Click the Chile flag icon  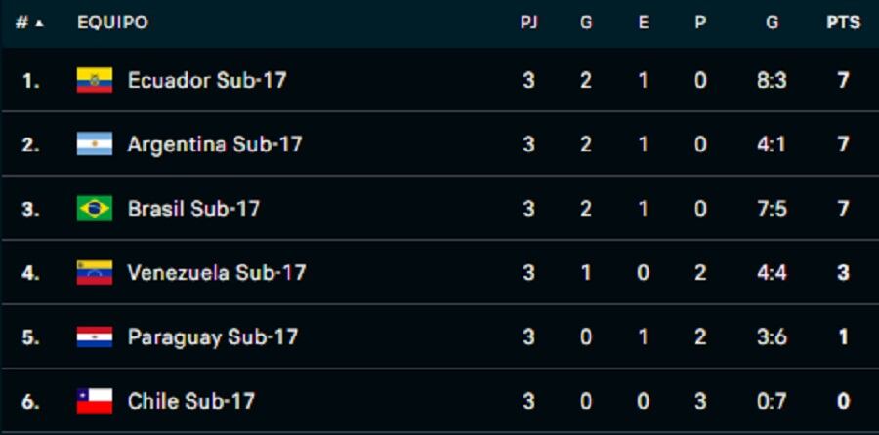click(x=94, y=401)
